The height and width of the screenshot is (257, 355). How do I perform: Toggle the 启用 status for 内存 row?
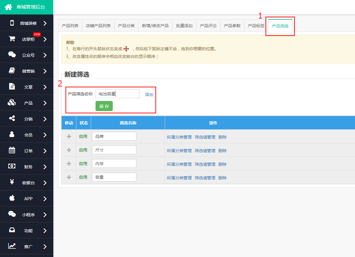(x=83, y=164)
